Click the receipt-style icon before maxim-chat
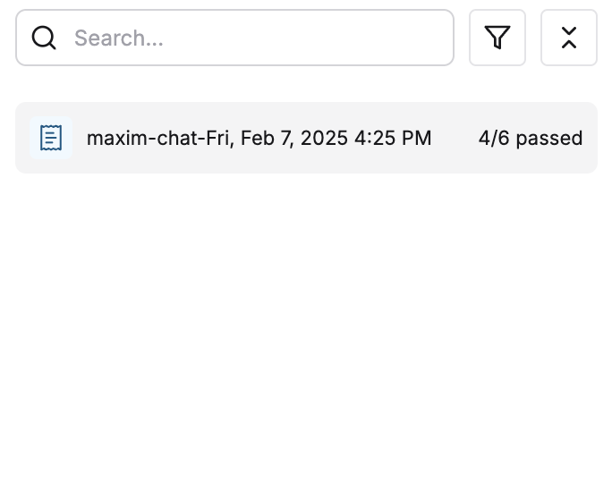Screen dimensions: 612x483 point(51,138)
